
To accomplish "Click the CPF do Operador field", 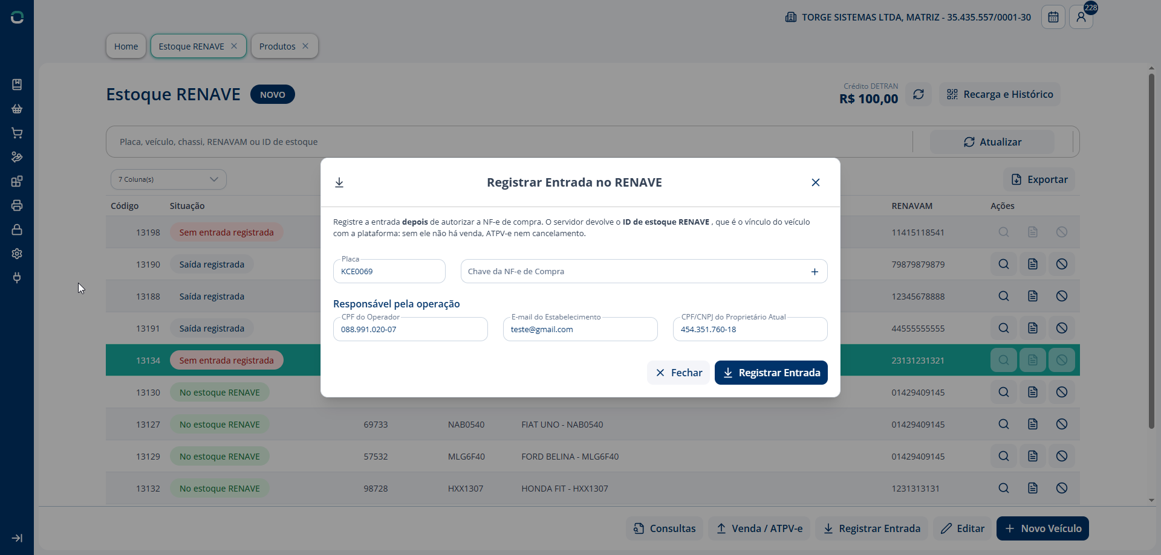I will 411,329.
